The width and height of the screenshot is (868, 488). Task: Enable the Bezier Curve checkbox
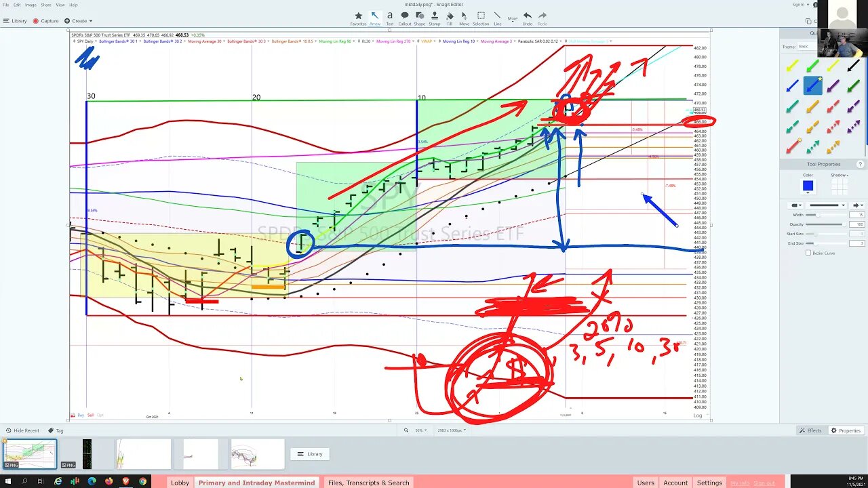click(x=808, y=253)
